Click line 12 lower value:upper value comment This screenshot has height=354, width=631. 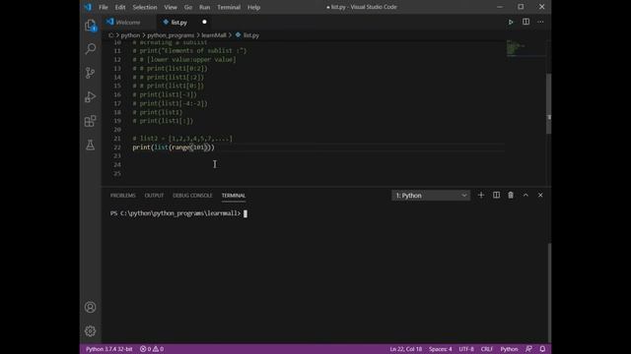coord(184,59)
